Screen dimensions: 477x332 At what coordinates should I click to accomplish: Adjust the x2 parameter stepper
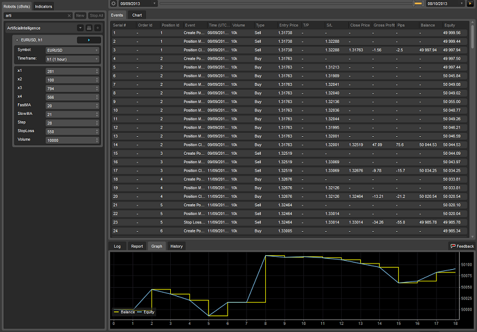coord(97,80)
